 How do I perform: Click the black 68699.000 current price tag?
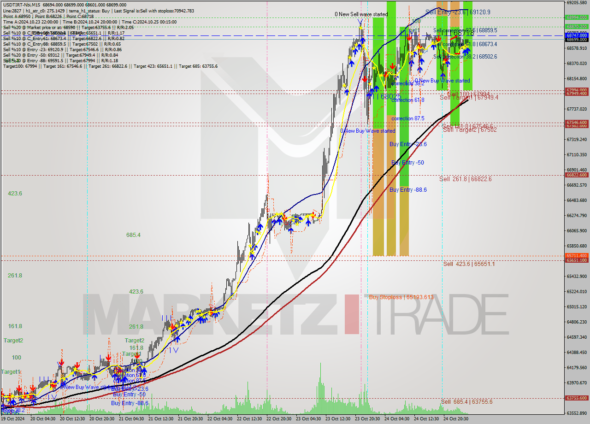(x=577, y=40)
